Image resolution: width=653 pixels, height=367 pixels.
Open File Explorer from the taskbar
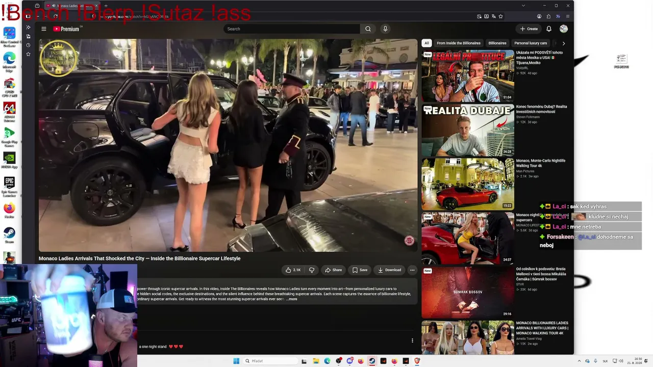316,361
